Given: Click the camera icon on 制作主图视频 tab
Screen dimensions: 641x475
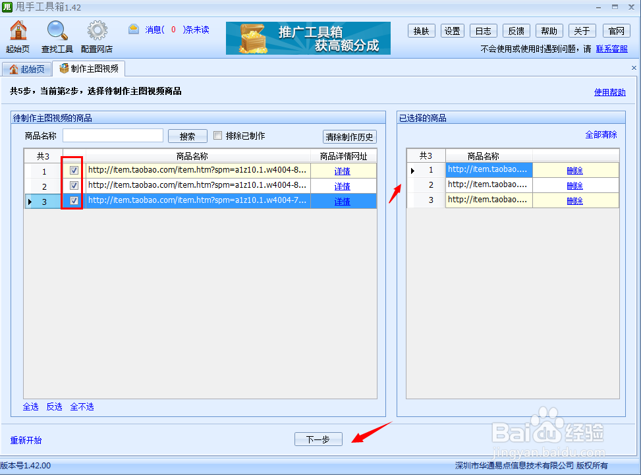Looking at the screenshot, I should tap(64, 67).
